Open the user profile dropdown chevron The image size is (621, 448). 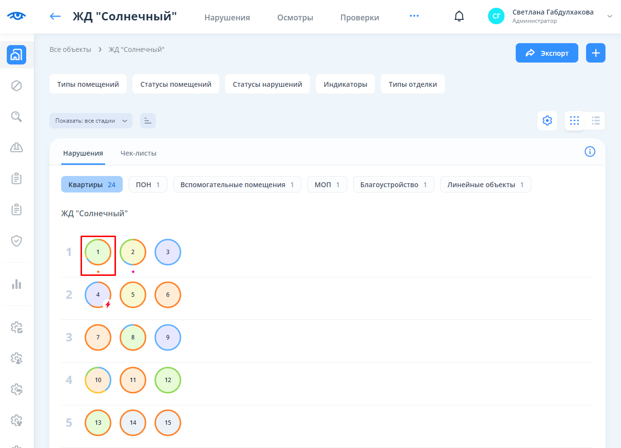coord(610,16)
